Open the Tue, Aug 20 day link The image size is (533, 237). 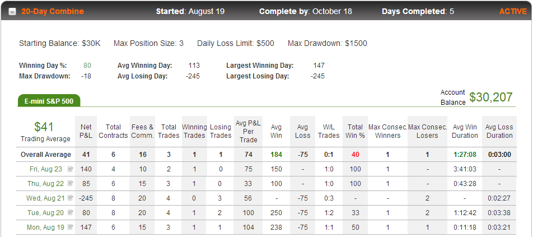[x=45, y=212]
